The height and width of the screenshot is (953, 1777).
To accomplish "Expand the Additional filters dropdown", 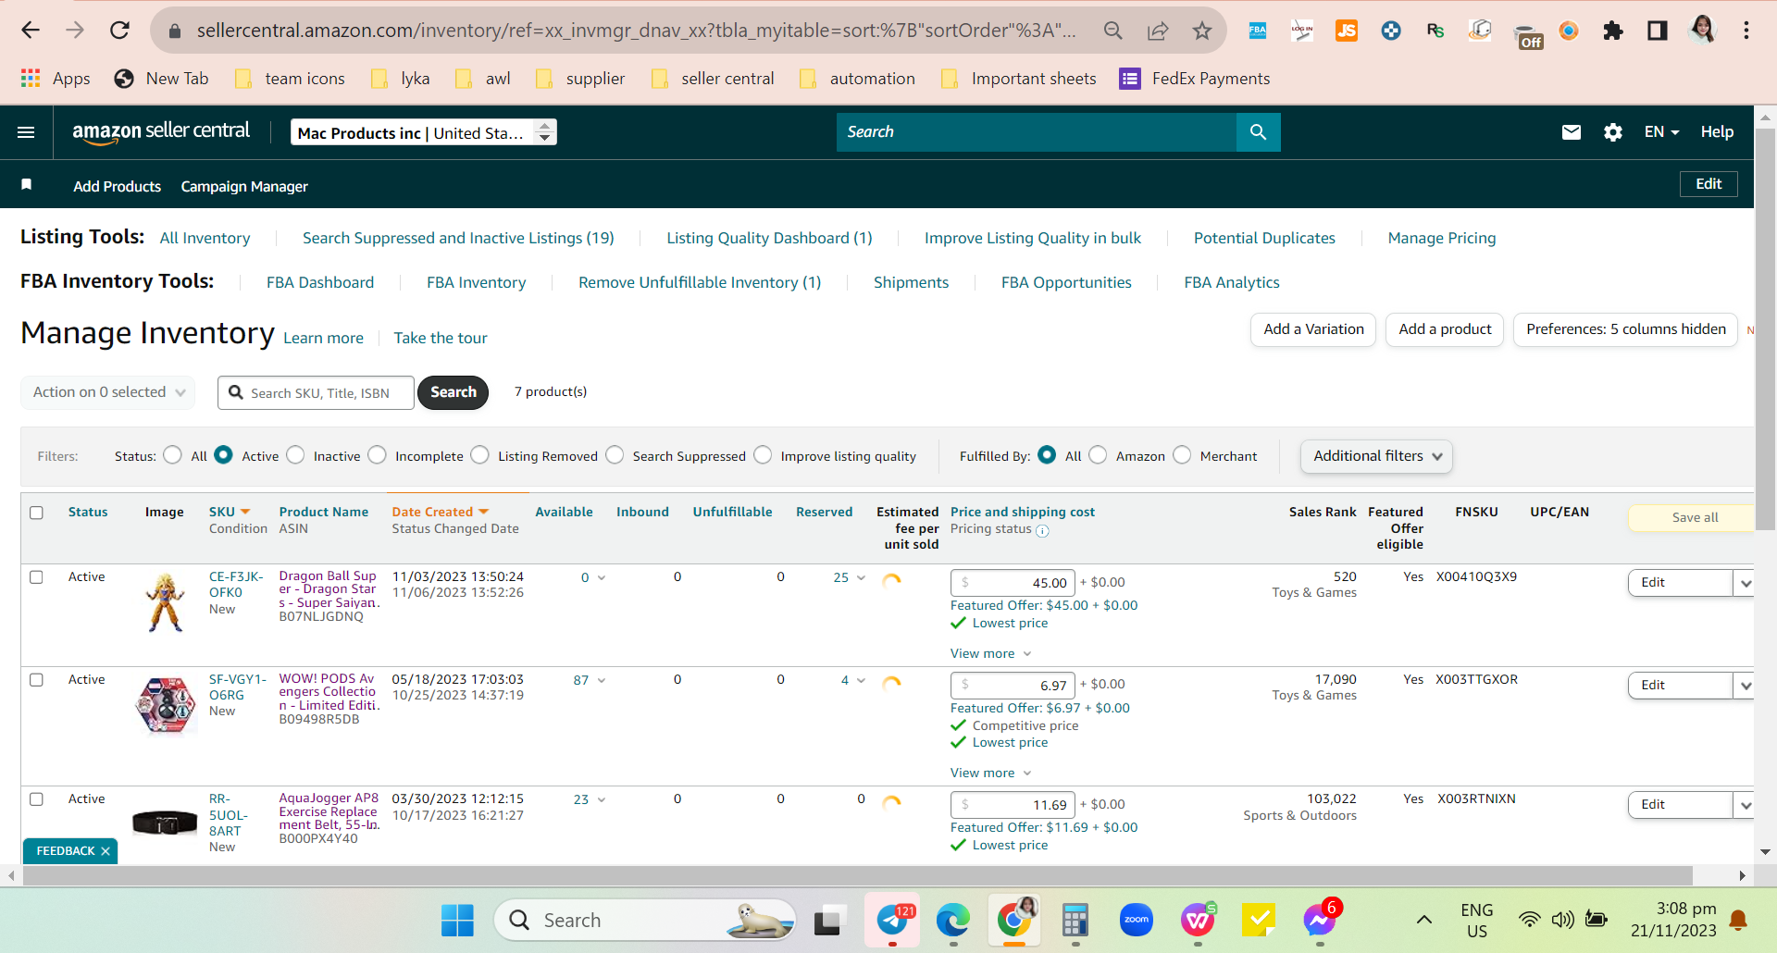I will coord(1376,456).
